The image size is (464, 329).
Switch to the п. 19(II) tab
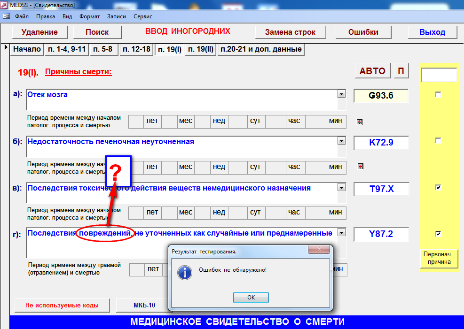point(201,49)
